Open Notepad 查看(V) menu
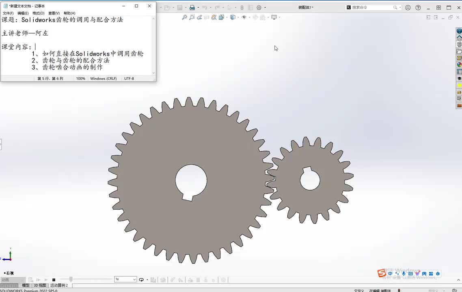Viewport: 462px width, 292px height. [x=54, y=13]
